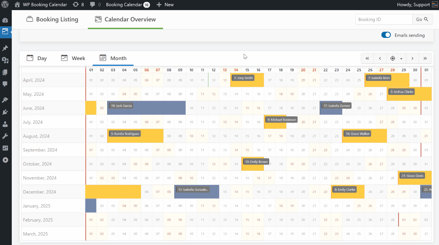Screen dimensions: 439x245
Task: Select Booking calendar icon in sidebar
Action: [5, 32]
